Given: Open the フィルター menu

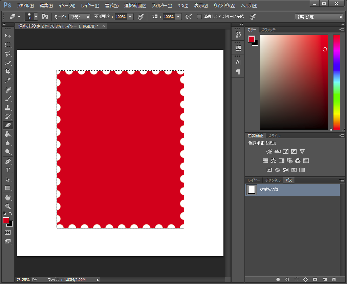Looking at the screenshot, I should [x=161, y=6].
